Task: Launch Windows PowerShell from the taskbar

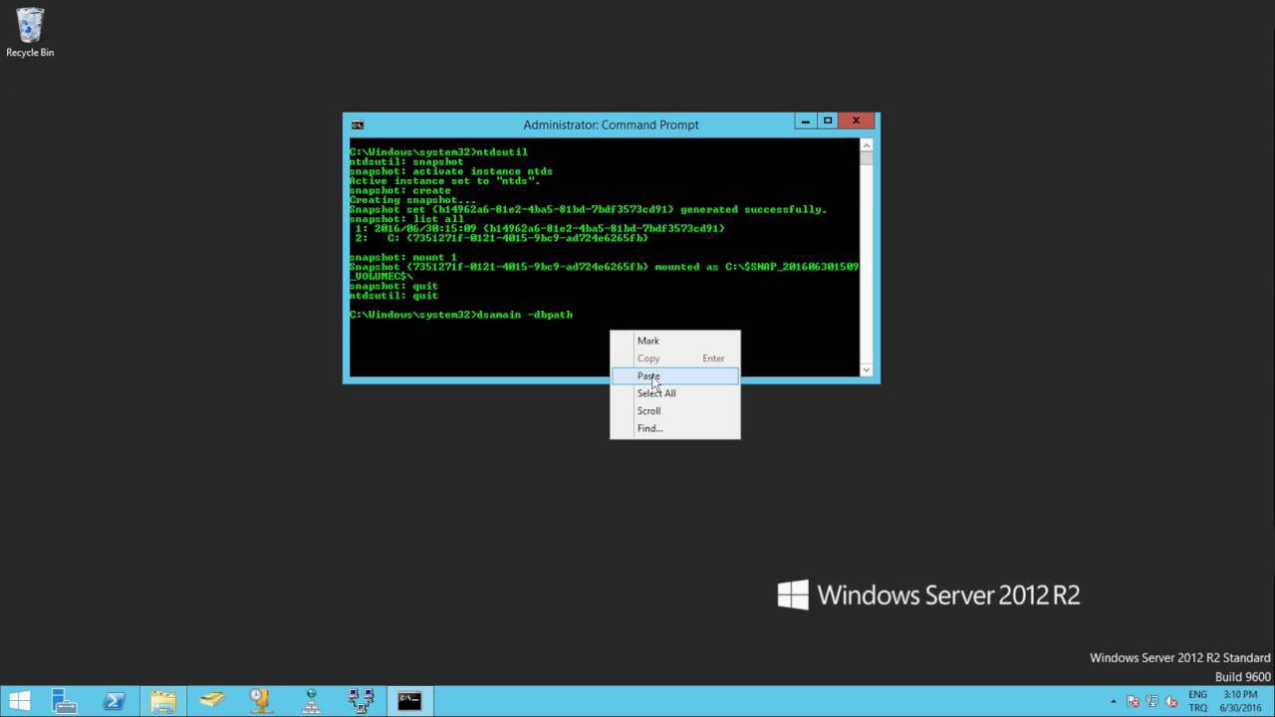Action: pyautogui.click(x=114, y=700)
